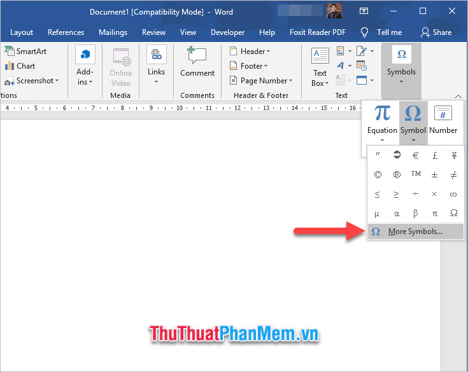This screenshot has width=468, height=372.
Task: Insert the beta symbol
Action: tap(415, 214)
